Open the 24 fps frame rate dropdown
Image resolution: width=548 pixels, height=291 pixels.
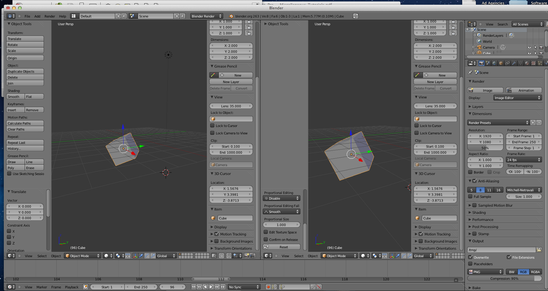524,160
